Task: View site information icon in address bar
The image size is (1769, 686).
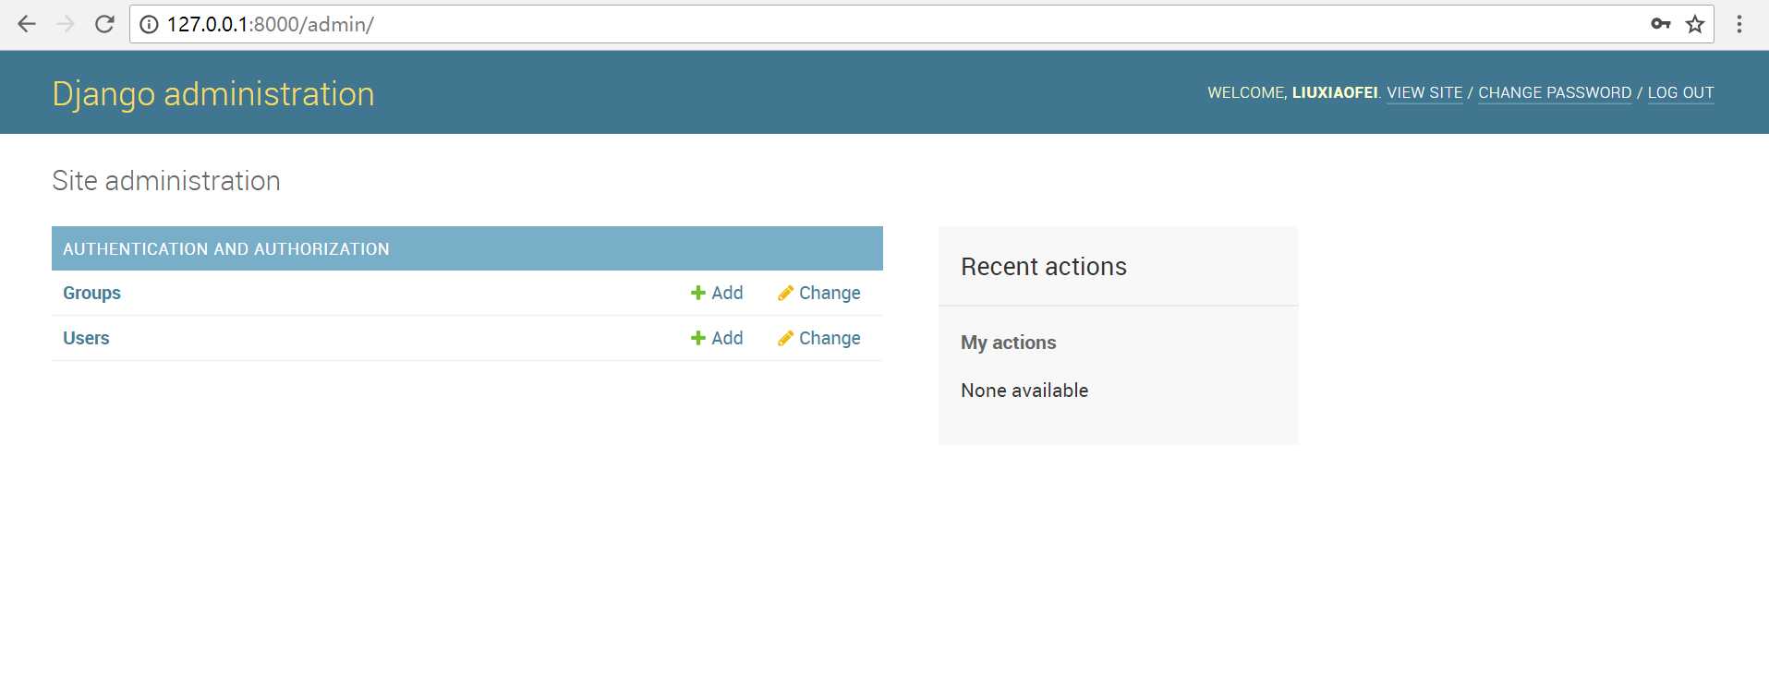Action: pyautogui.click(x=149, y=24)
